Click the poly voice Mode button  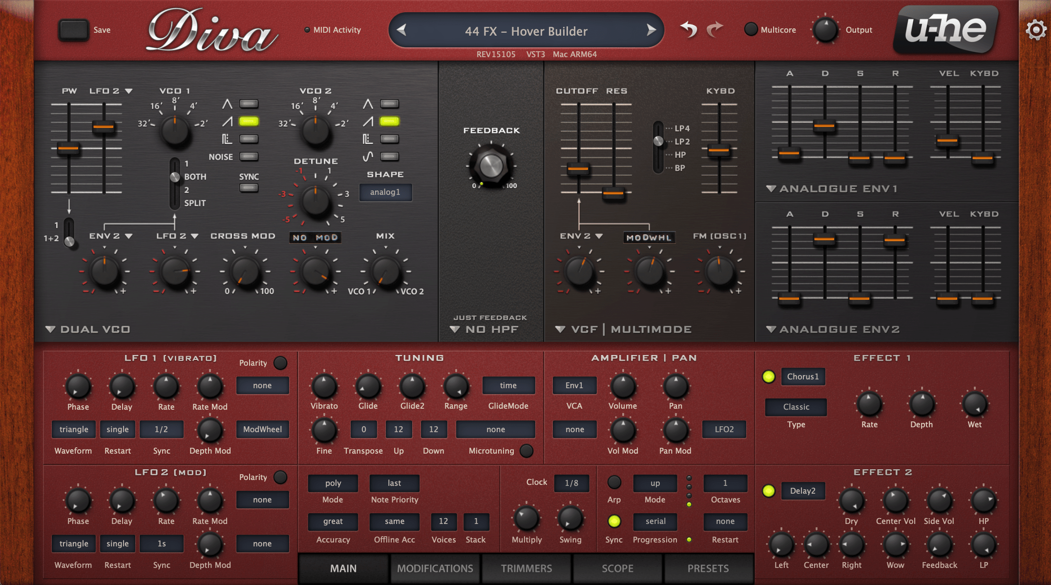pos(333,483)
